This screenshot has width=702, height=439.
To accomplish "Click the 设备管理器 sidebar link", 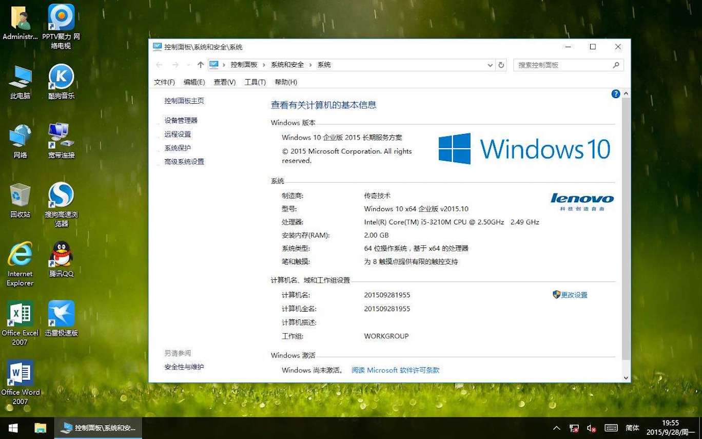I will (181, 120).
